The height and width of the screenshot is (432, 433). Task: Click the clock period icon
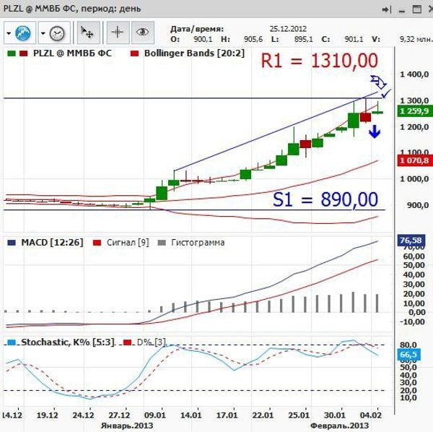(57, 33)
